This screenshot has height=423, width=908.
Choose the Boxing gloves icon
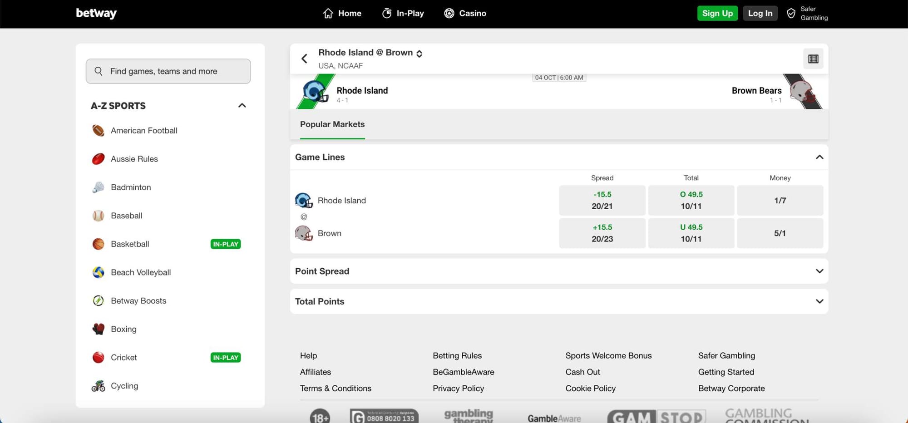click(x=98, y=329)
